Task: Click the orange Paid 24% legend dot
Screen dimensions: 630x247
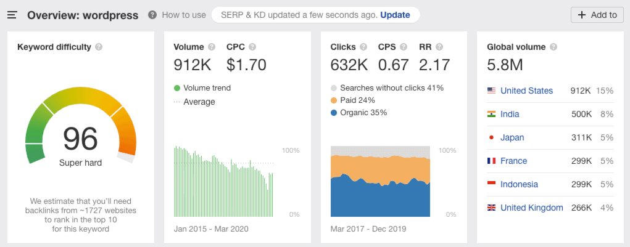Action: [333, 100]
